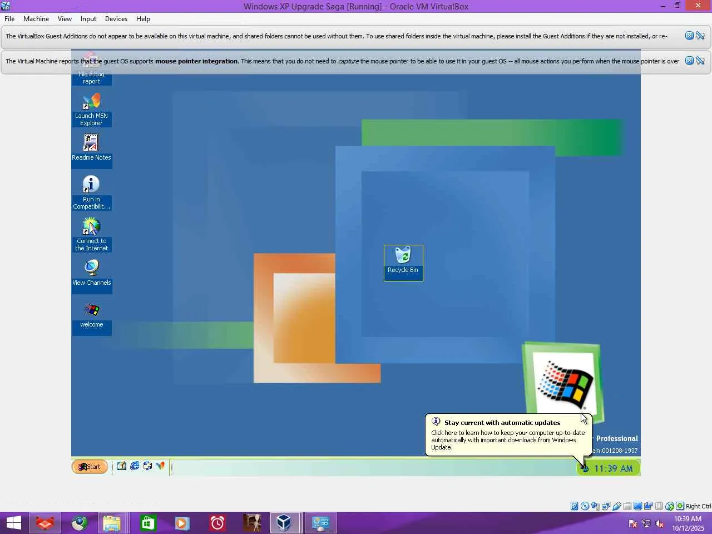This screenshot has height=534, width=712.
Task: Open the Recycle Bin desktop icon
Action: (403, 263)
